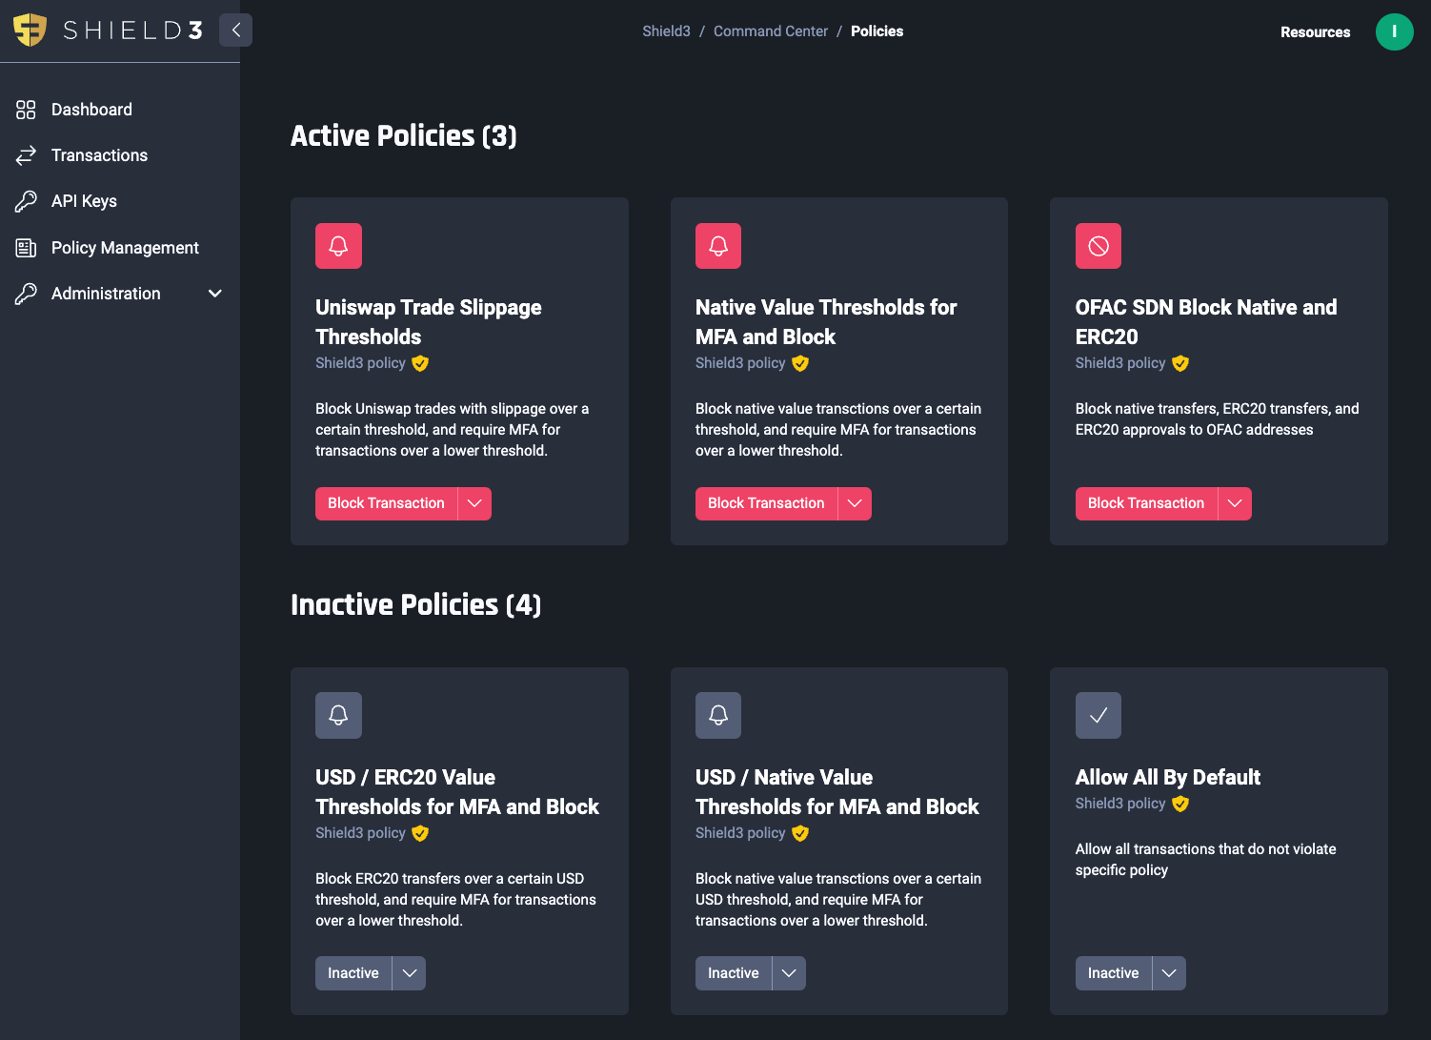Click verified badge on Allow All By Default card
This screenshot has height=1040, width=1431.
[1180, 804]
